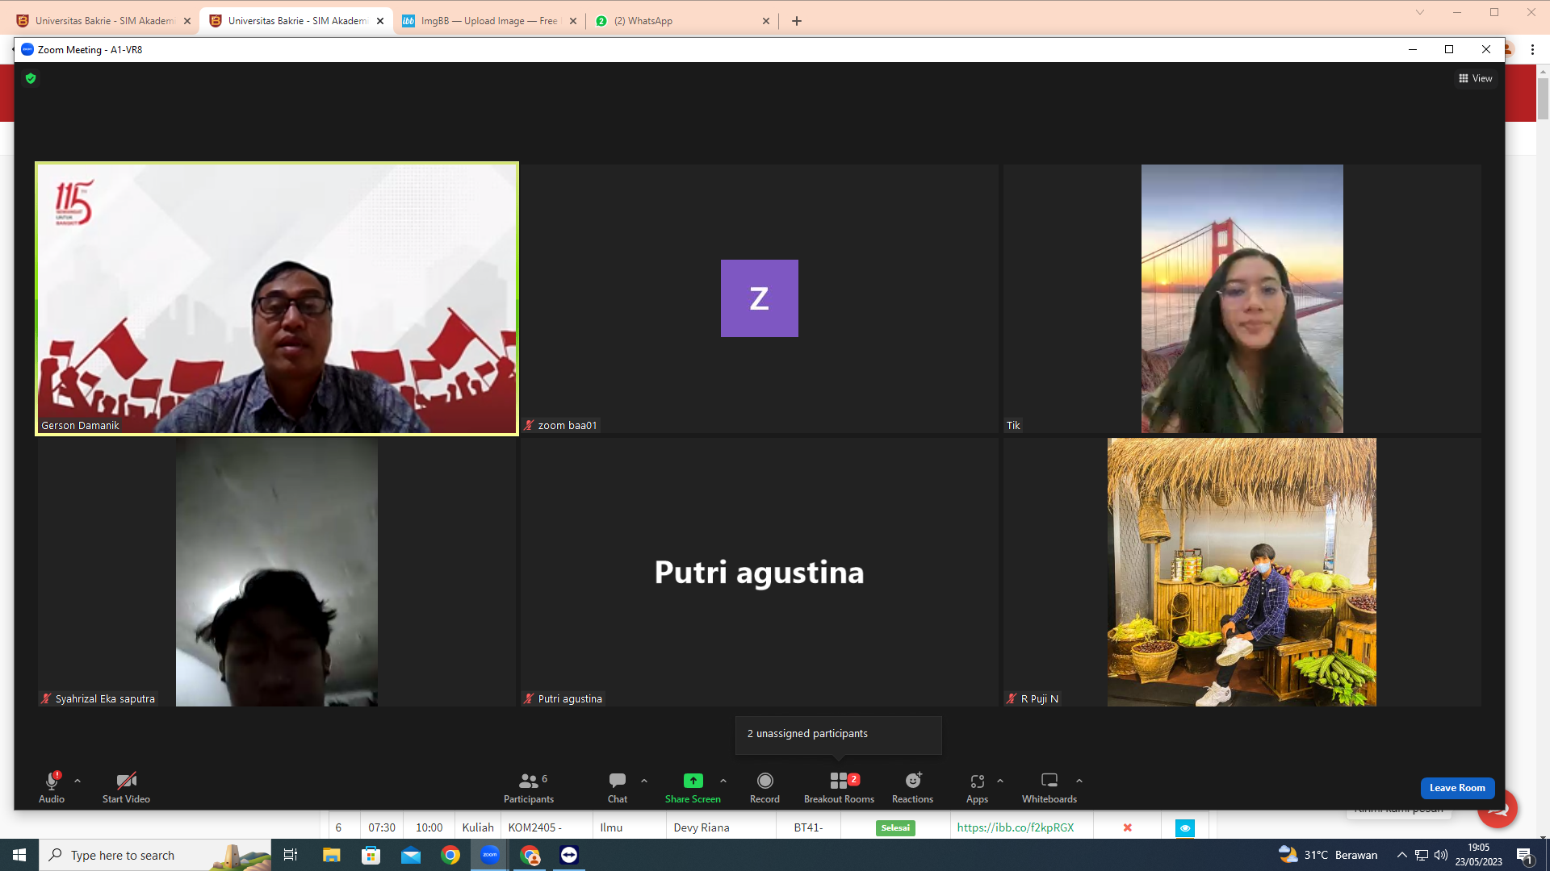The image size is (1550, 871).
Task: Click the green Selesai status badge
Action: point(895,827)
